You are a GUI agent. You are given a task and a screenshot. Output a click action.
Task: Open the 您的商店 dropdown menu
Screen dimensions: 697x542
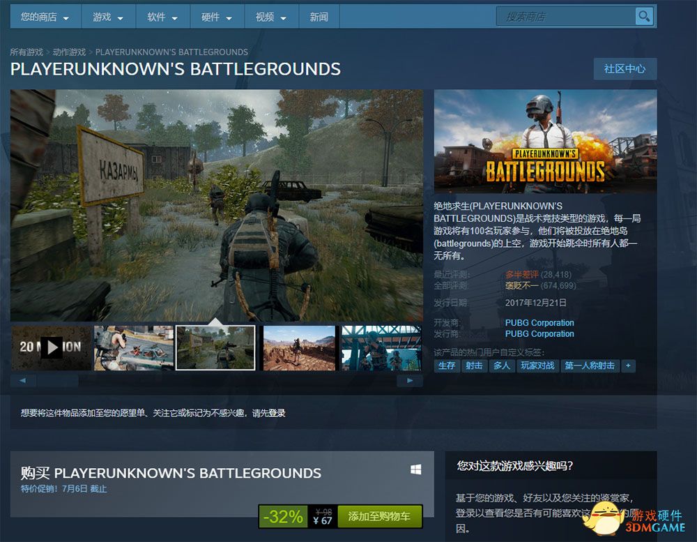tap(45, 17)
